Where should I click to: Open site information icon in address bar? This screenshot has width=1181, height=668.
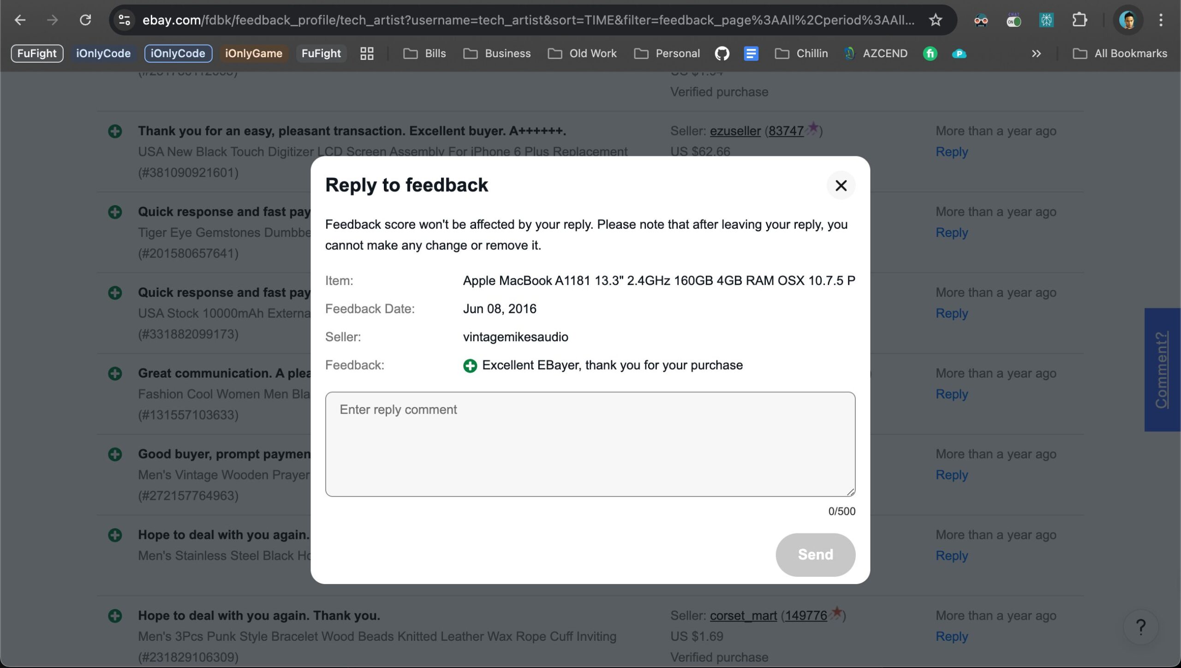(x=124, y=20)
